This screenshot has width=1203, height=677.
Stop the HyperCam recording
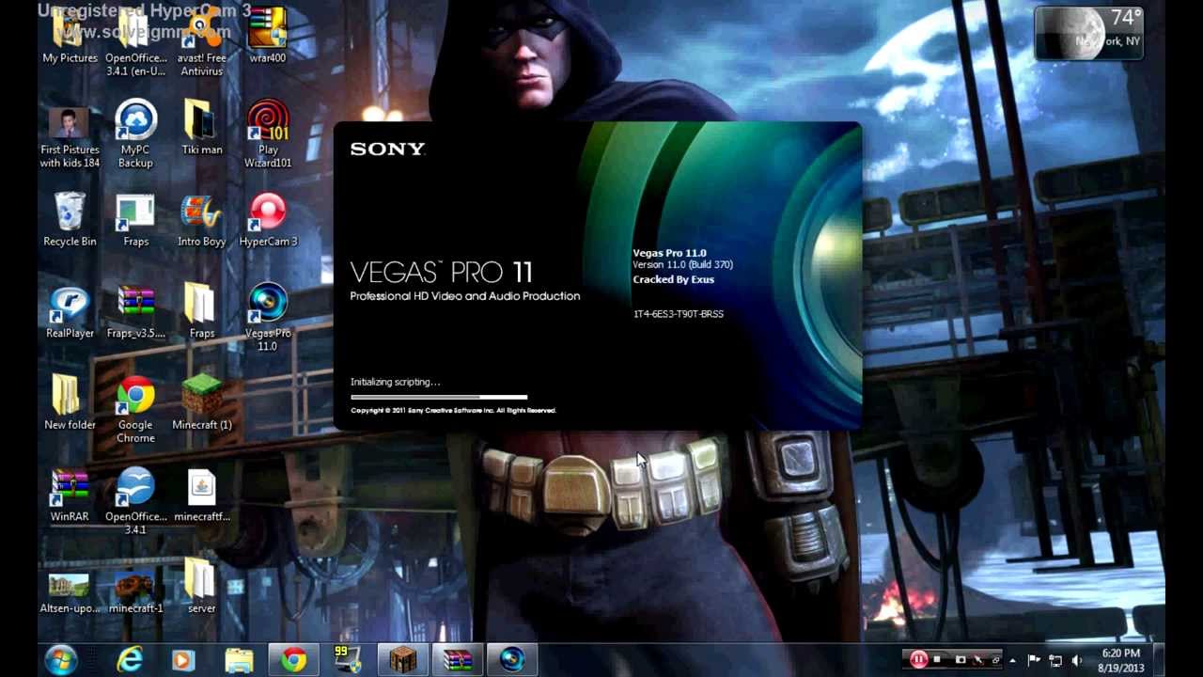pos(938,660)
